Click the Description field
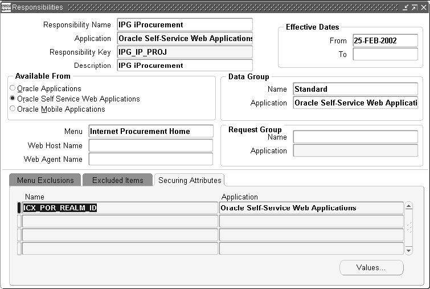This screenshot has height=289, width=430. [185, 66]
